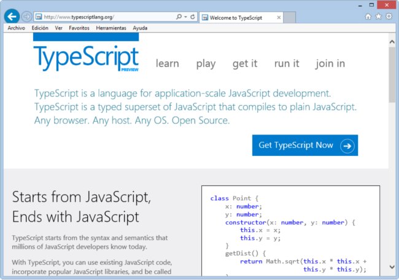Screen dimensions: 399x280
Task: Open the Favoritos menu
Action: (x=79, y=28)
